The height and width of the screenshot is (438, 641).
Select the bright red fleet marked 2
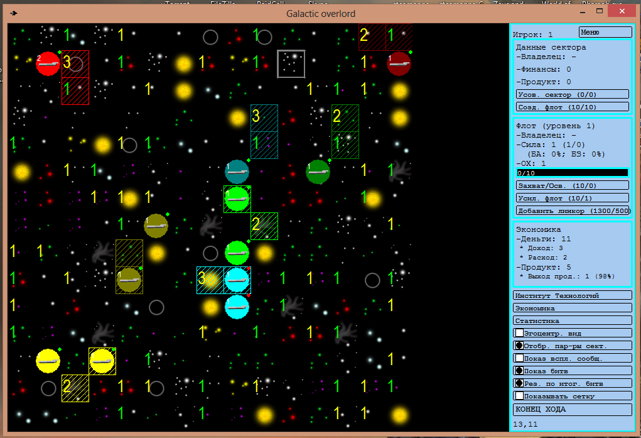(x=48, y=64)
